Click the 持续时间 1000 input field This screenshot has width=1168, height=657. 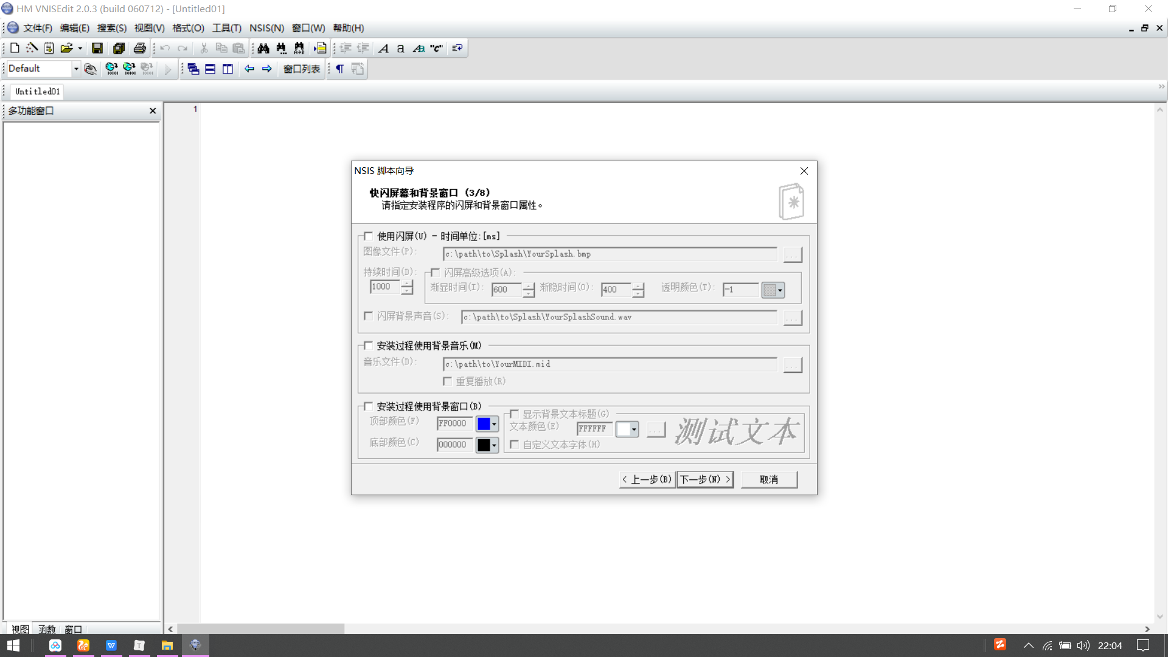(x=384, y=287)
